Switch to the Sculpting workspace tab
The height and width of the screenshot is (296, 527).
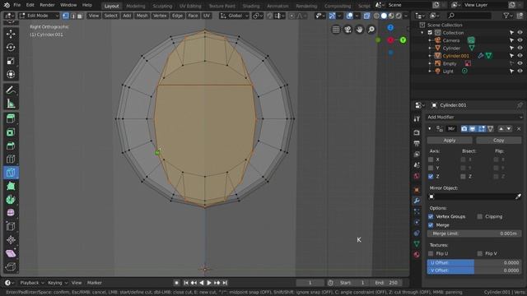(162, 6)
